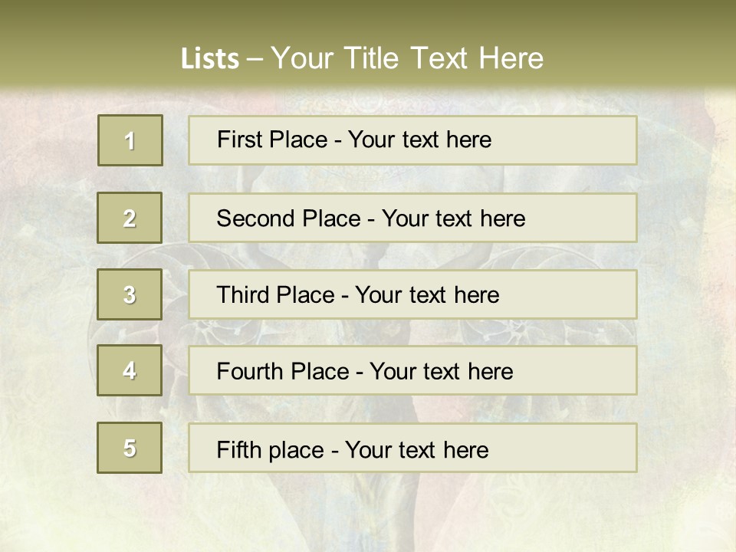
Task: Select the number 1 box
Action: (130, 140)
